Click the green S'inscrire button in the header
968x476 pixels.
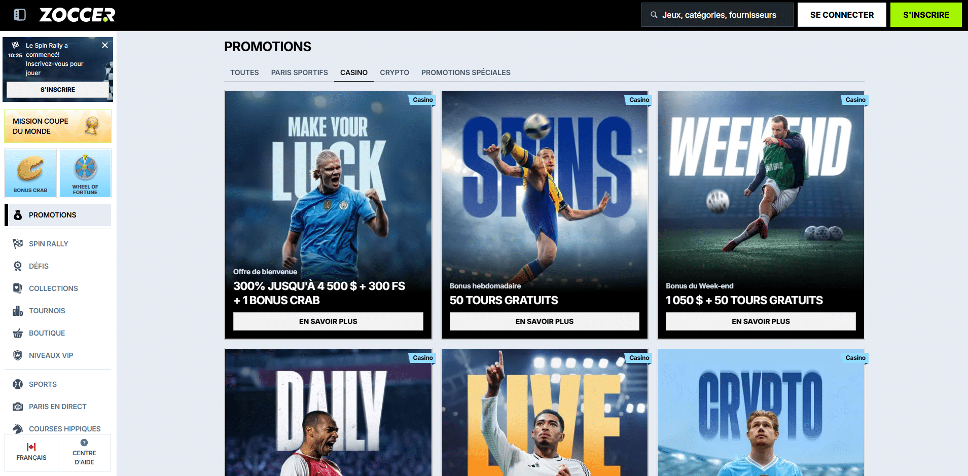(x=926, y=15)
